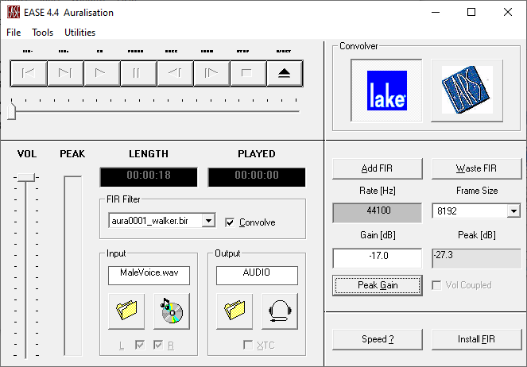This screenshot has height=367, width=527.
Task: Toggle the L channel checkbox
Action: 140,345
